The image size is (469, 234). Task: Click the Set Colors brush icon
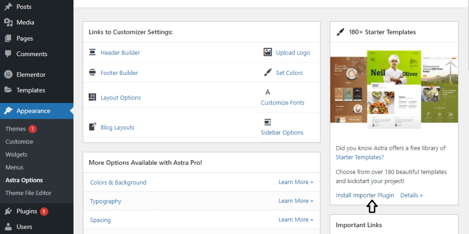tap(268, 72)
